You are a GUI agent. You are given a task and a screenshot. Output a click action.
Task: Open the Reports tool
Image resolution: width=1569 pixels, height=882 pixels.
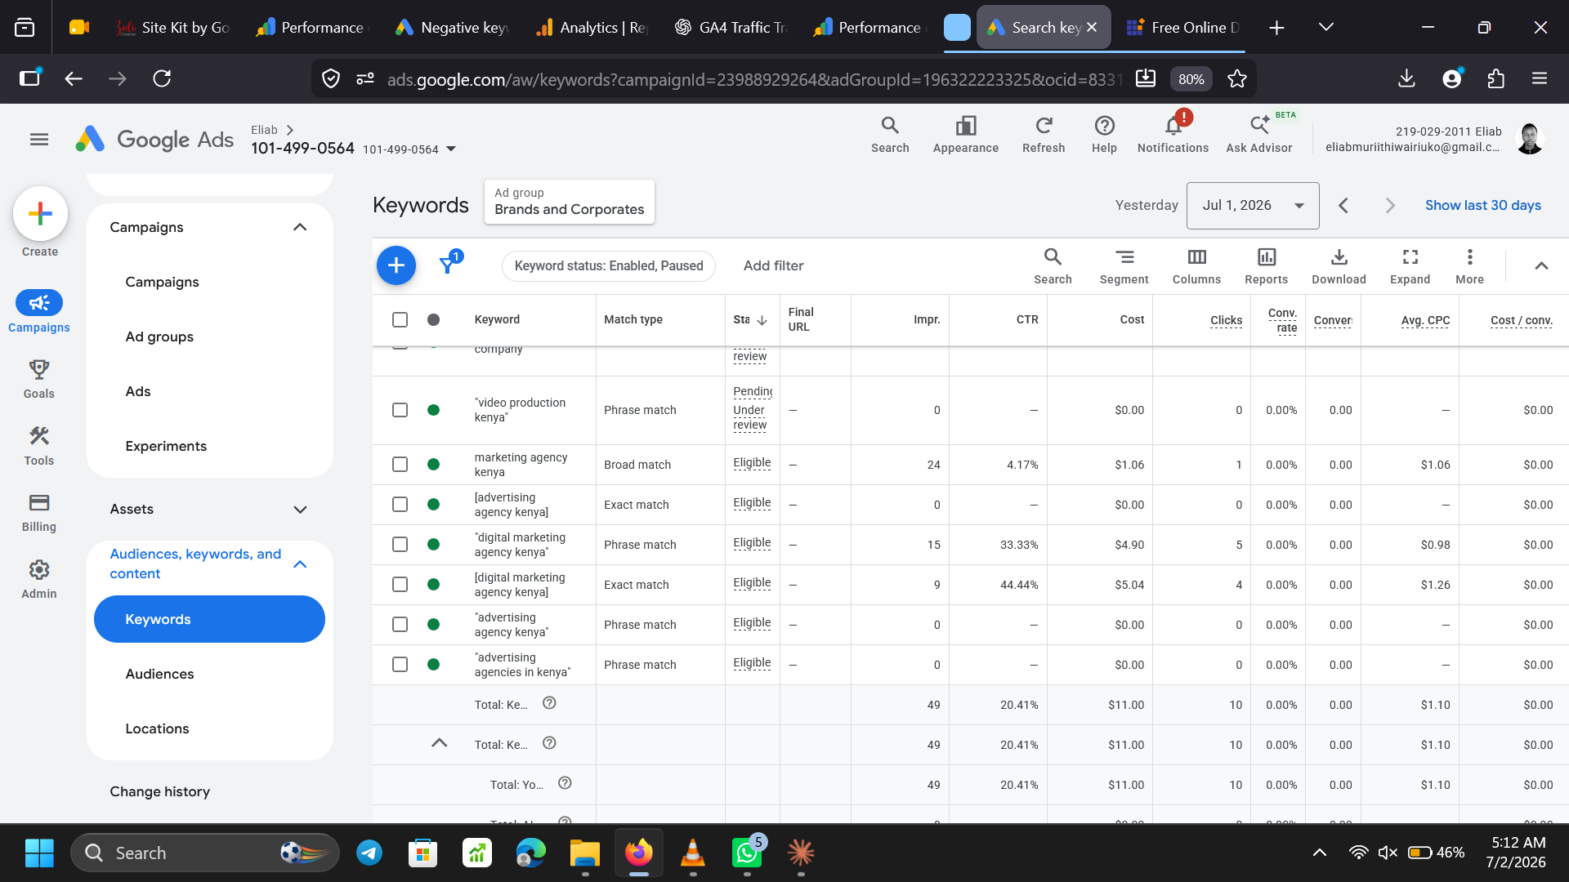[1267, 266]
